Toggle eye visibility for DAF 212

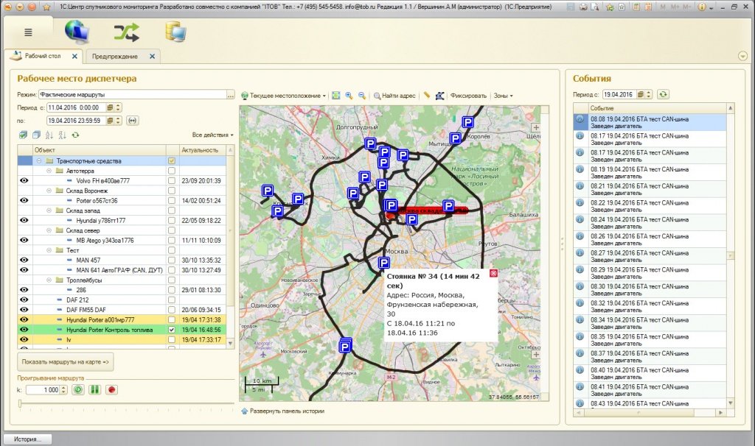[24, 300]
